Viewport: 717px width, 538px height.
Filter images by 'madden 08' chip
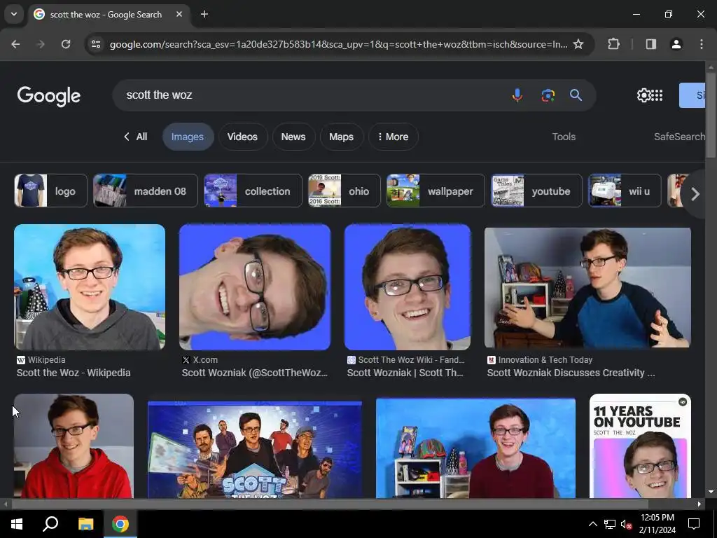(x=146, y=191)
